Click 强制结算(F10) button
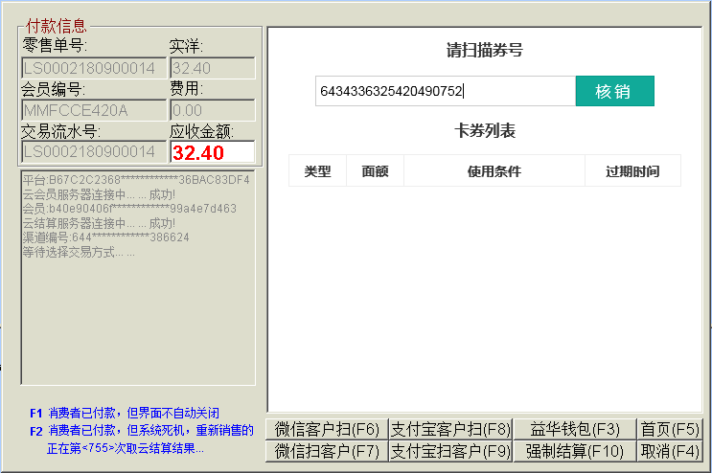Image resolution: width=712 pixels, height=473 pixels. (575, 451)
